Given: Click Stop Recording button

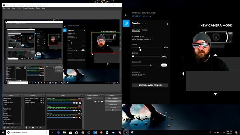Looking at the screenshot, I should [x=113, y=101].
